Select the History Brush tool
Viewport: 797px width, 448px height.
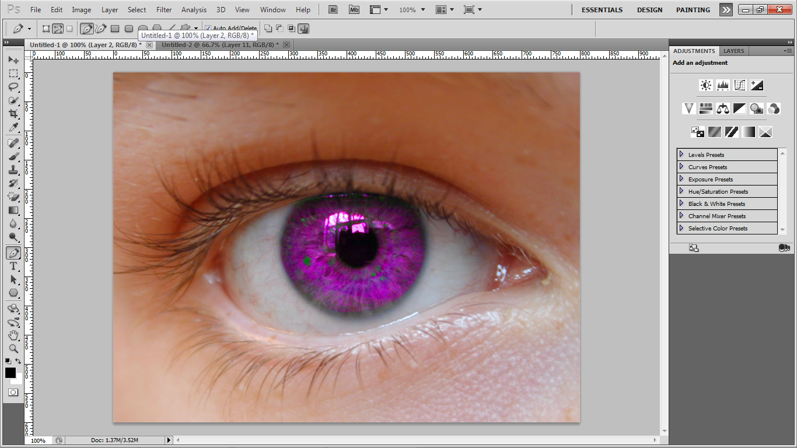click(13, 183)
